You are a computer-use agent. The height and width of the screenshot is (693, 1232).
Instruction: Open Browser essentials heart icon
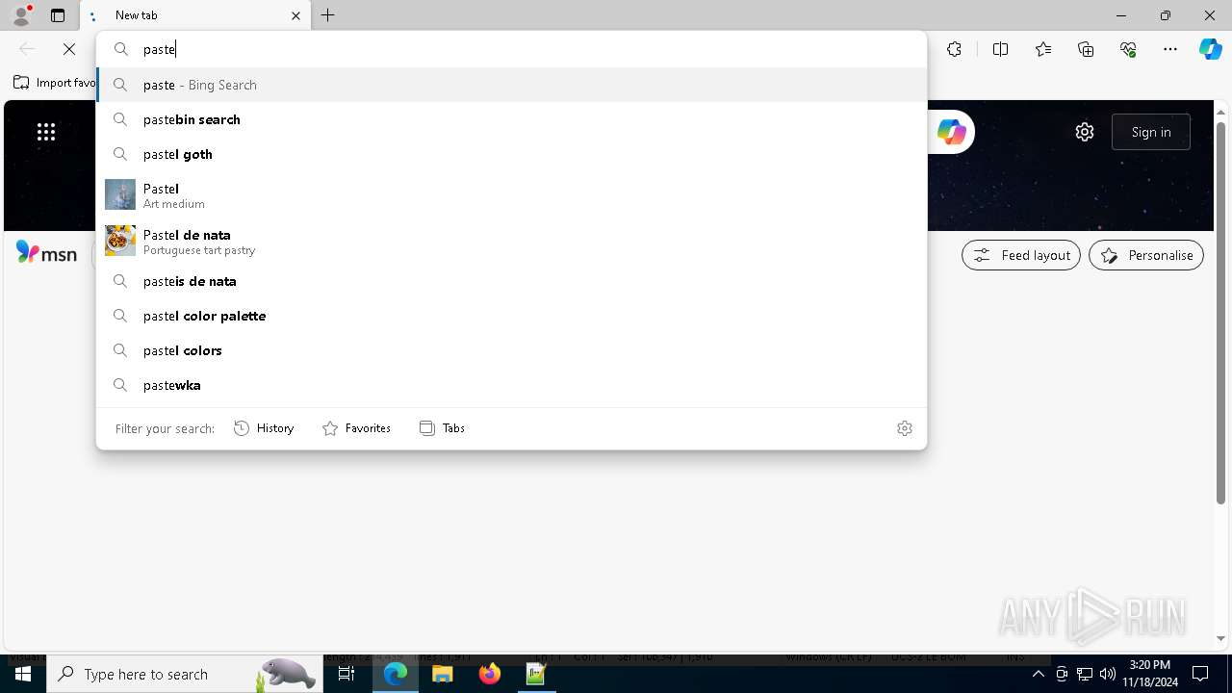click(1128, 49)
